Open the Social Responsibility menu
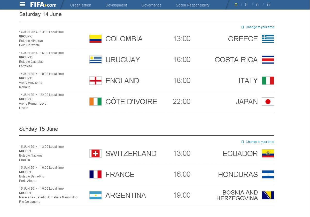This screenshot has height=217, width=310. 192,5
